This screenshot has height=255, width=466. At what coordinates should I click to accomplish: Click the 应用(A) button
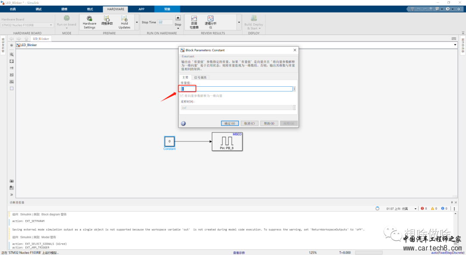pyautogui.click(x=289, y=123)
